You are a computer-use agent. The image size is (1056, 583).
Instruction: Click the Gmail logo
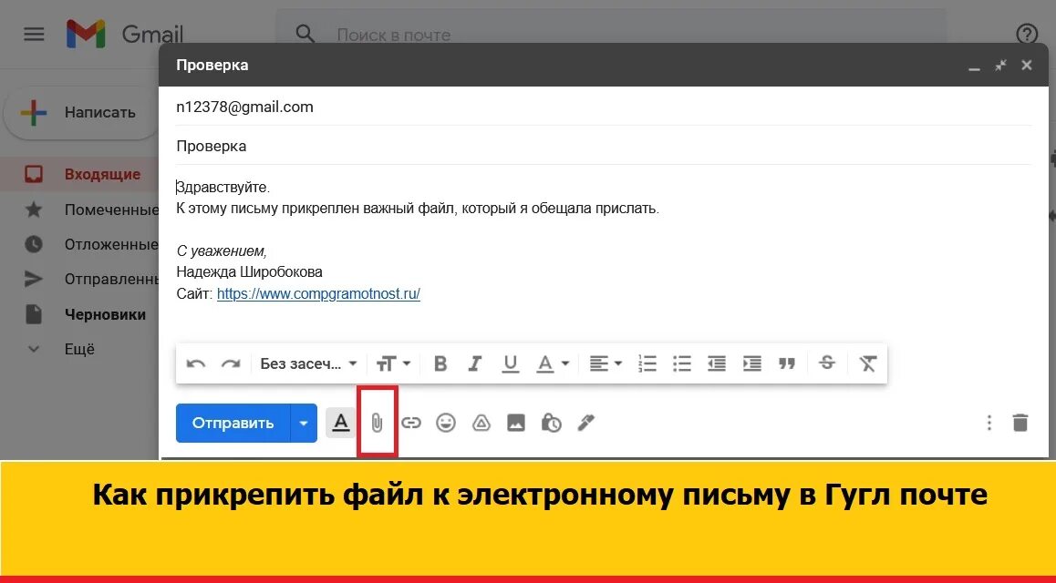[x=125, y=34]
